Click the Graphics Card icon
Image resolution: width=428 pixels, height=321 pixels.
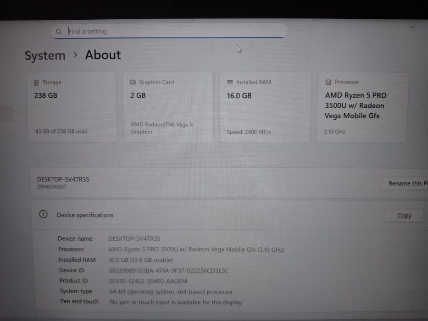[133, 82]
